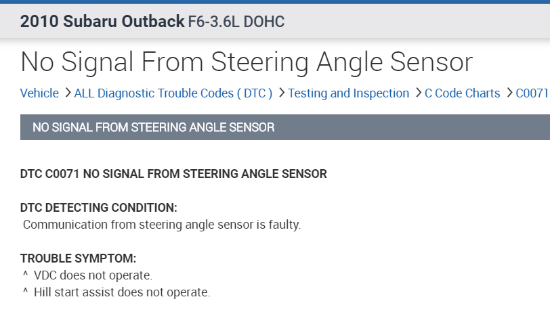This screenshot has width=550, height=316.
Task: Click the chevron before C0071
Action: pos(509,93)
